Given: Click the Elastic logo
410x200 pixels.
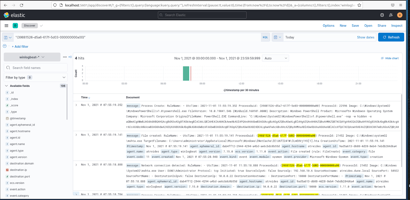Looking at the screenshot, I should (x=14, y=15).
